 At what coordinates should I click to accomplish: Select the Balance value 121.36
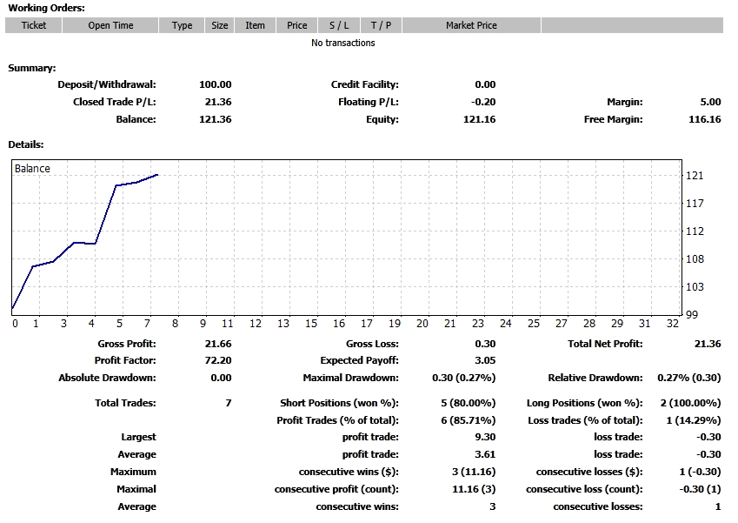coord(215,119)
